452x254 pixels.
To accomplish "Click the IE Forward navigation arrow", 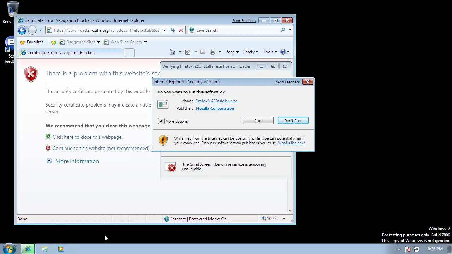I will (32, 30).
